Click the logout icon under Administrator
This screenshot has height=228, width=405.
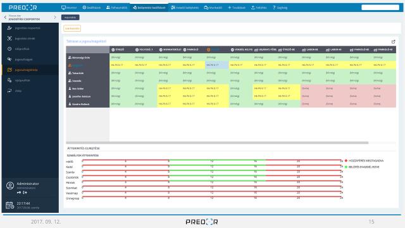25,193
